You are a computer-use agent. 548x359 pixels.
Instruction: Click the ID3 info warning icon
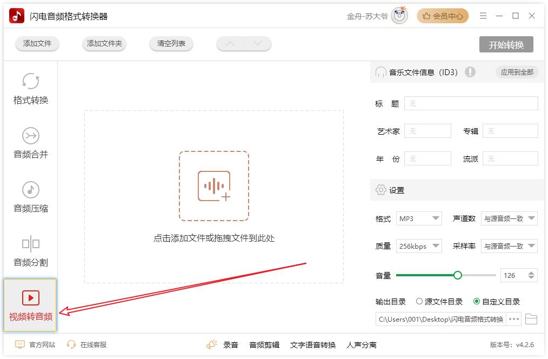tap(470, 72)
